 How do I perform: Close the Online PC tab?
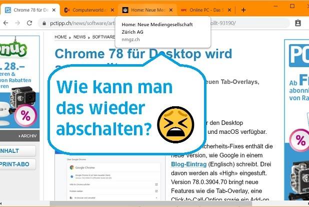[229, 10]
